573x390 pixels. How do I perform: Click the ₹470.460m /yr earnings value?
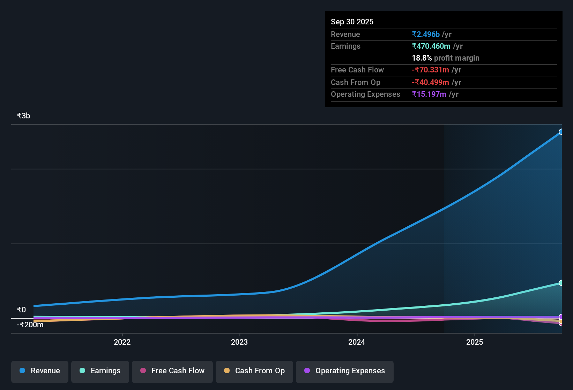tap(437, 46)
